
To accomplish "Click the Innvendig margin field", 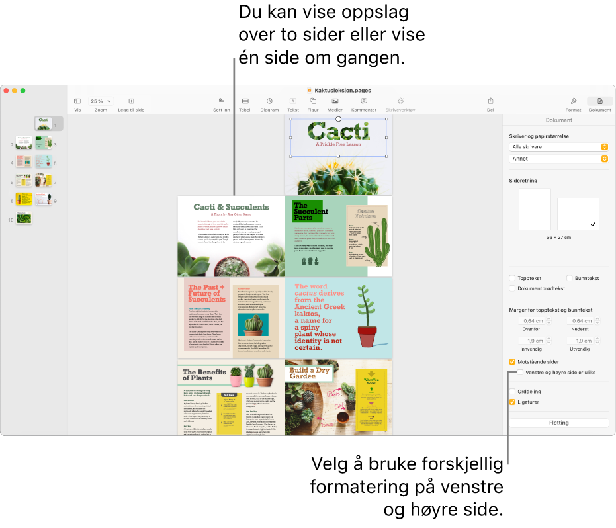I will point(532,341).
